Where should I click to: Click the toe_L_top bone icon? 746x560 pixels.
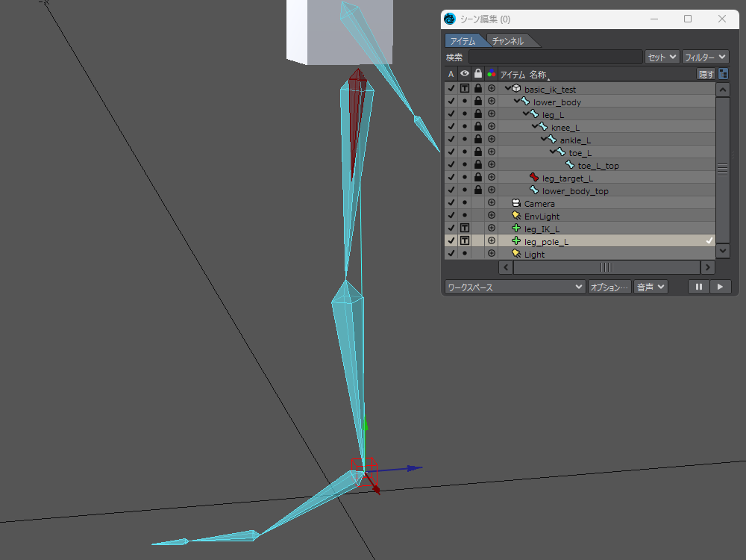tap(570, 165)
